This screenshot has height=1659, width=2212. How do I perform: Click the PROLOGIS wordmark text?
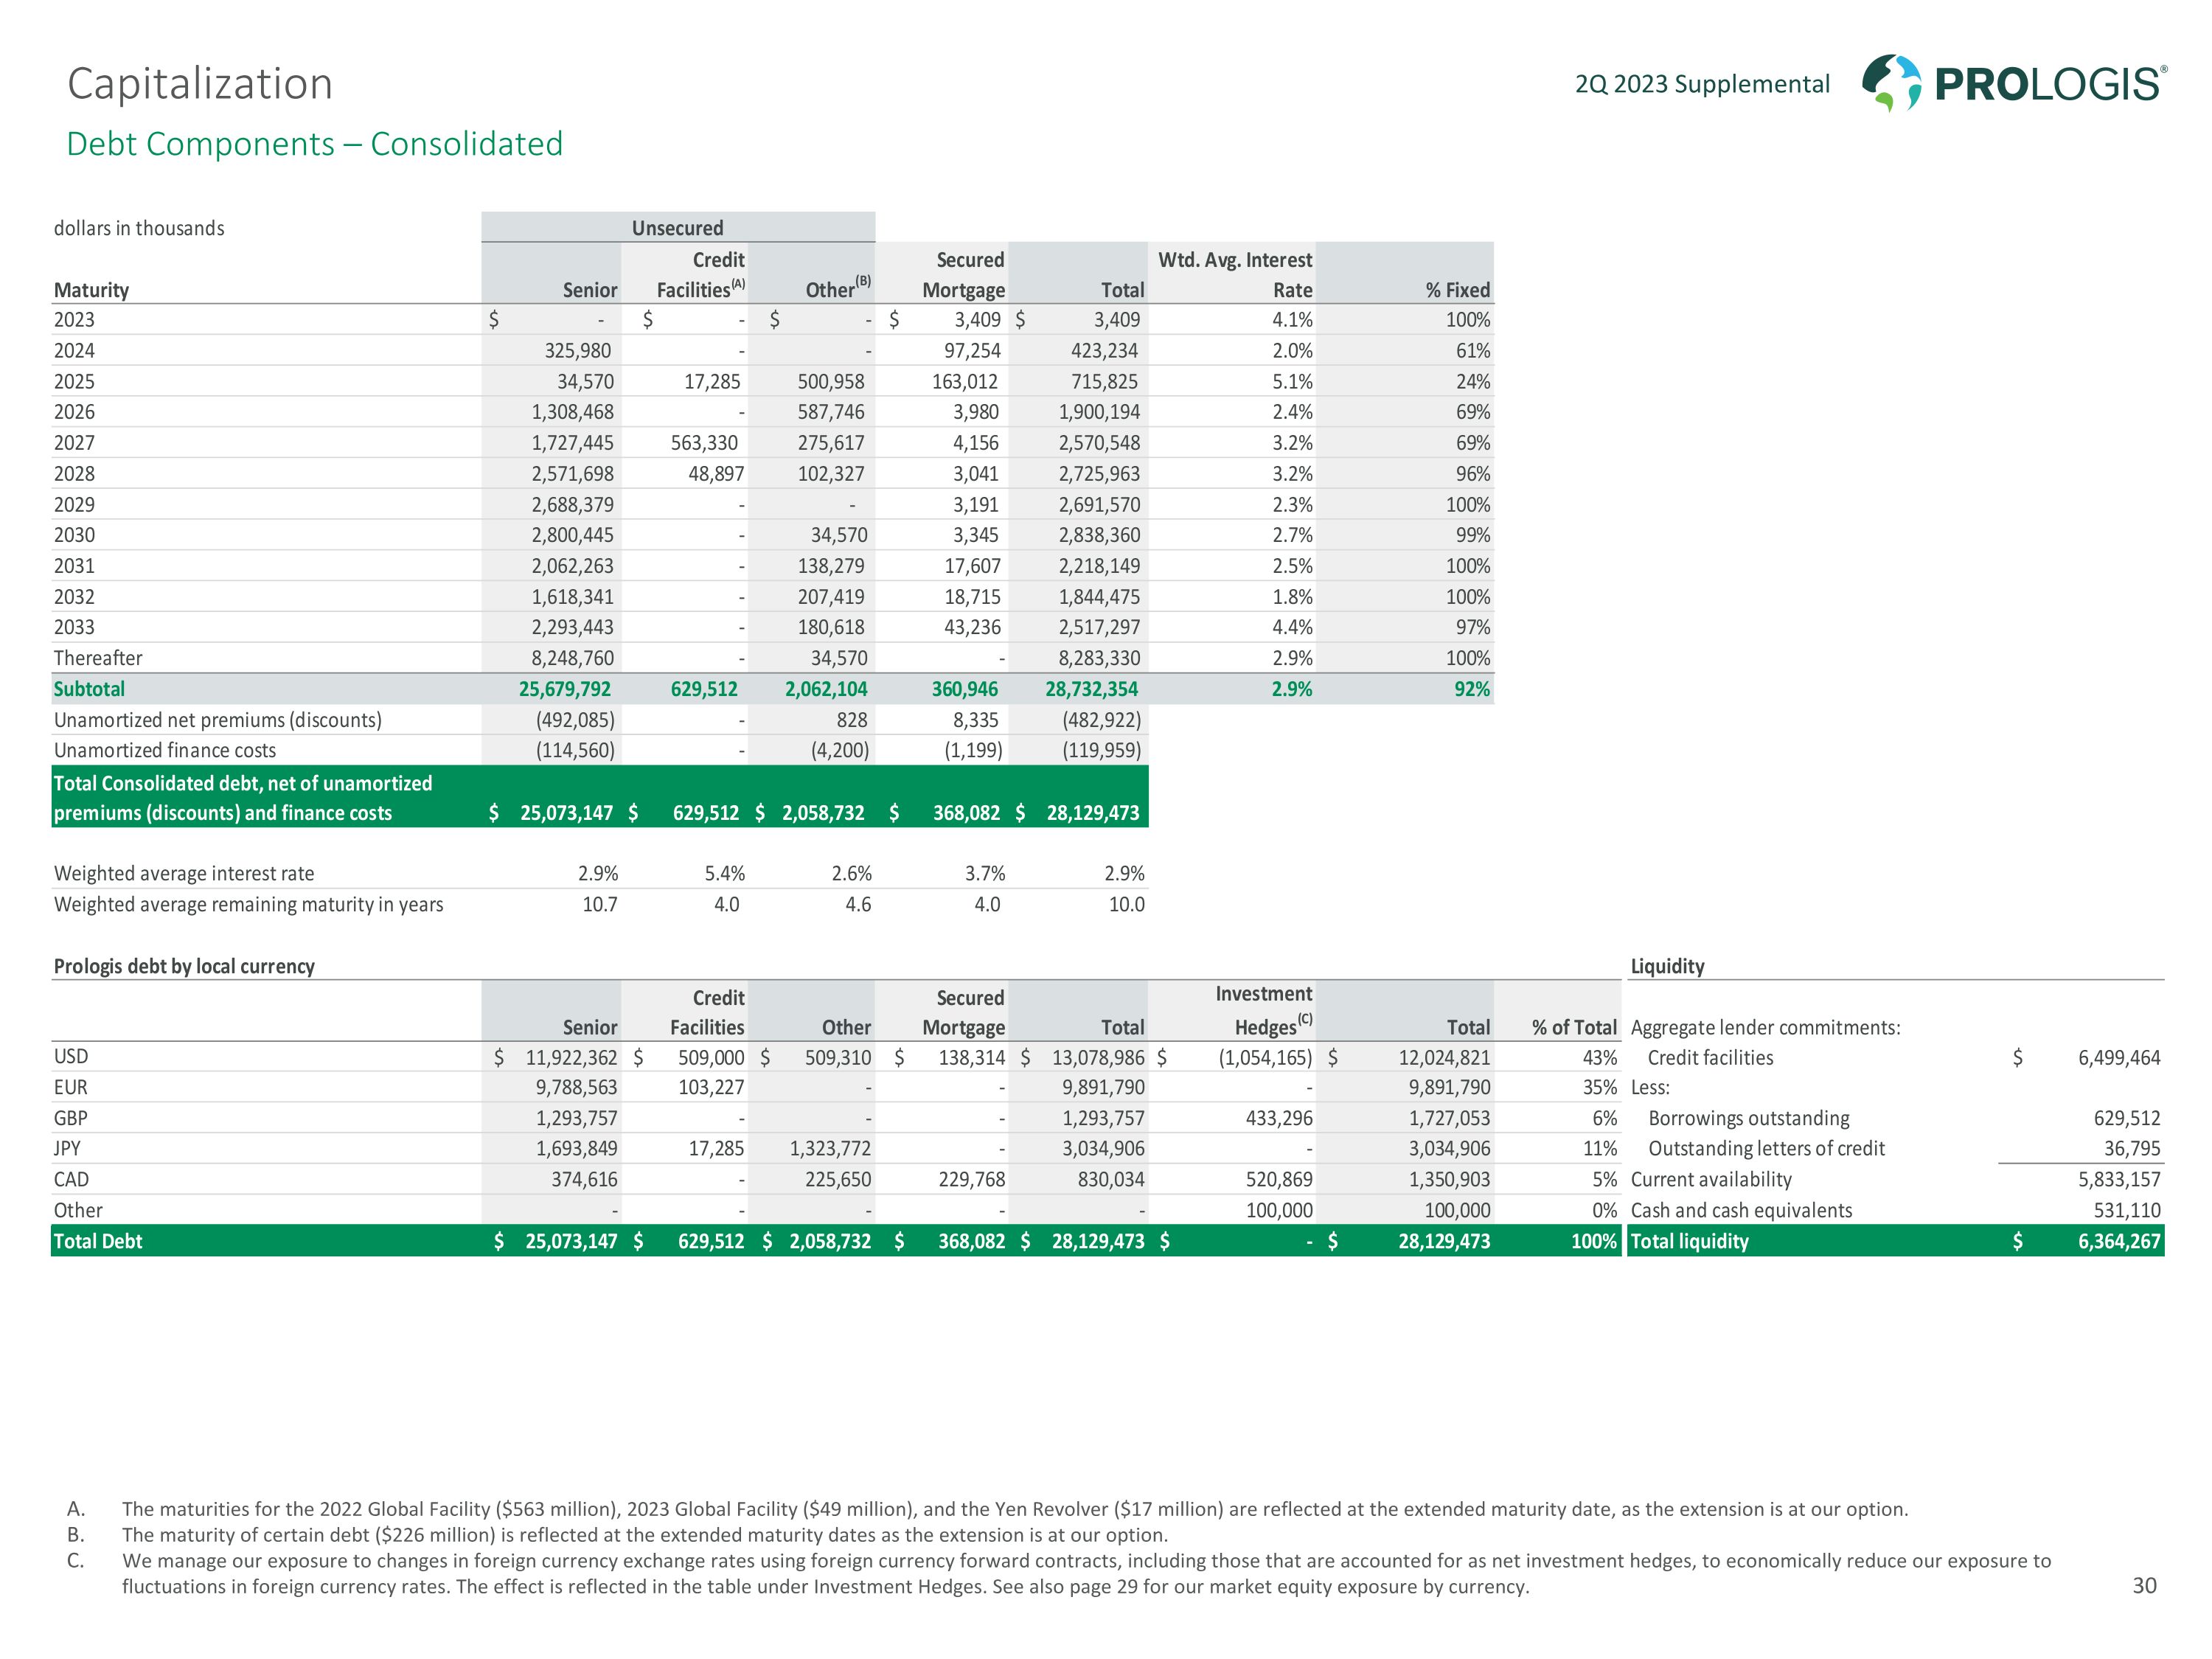pyautogui.click(x=2049, y=84)
